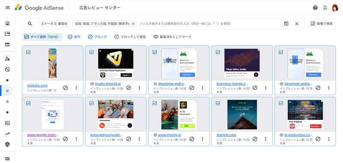
Task: Open the AI-Driven Detail Replication ad thumbnail
Action: coord(116,63)
